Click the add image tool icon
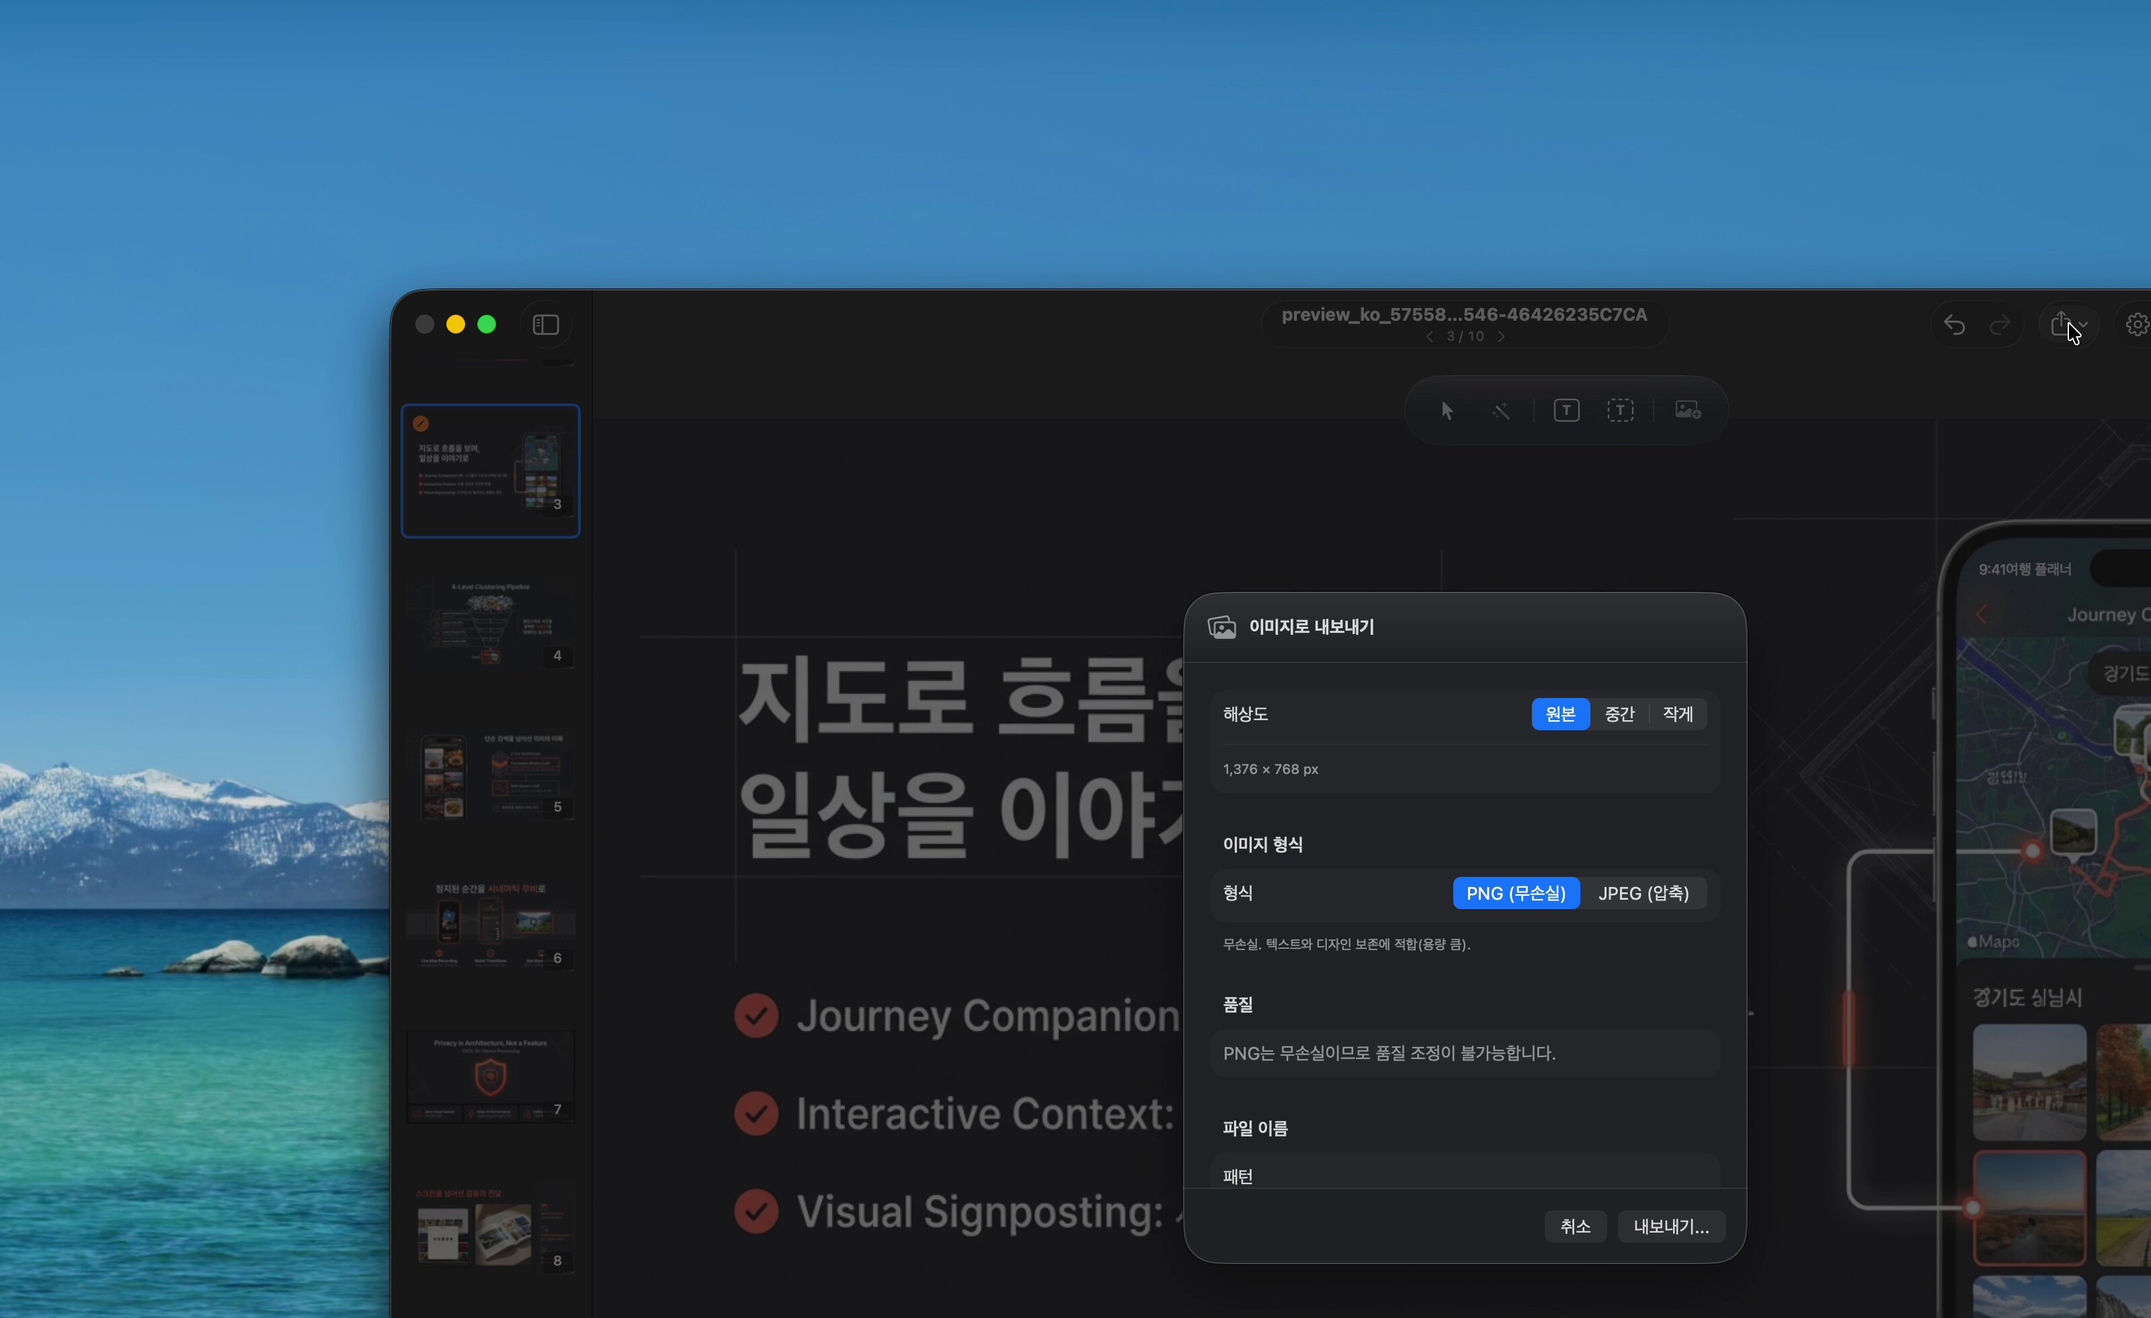Image resolution: width=2151 pixels, height=1318 pixels. point(1687,410)
